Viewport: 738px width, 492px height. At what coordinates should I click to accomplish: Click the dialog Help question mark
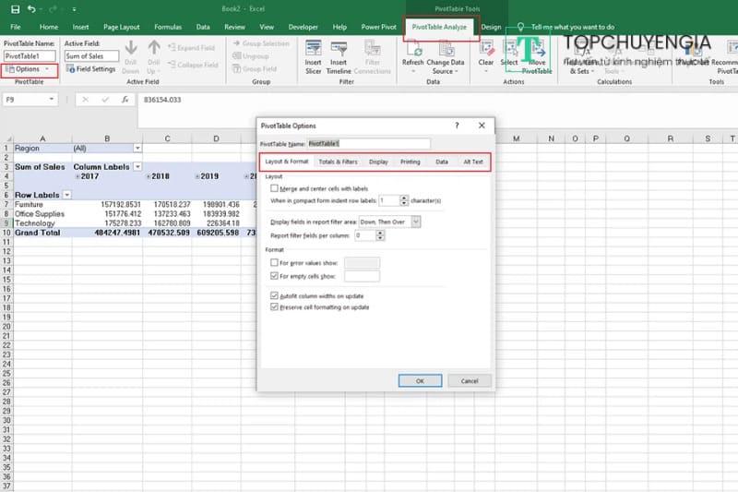coord(457,125)
